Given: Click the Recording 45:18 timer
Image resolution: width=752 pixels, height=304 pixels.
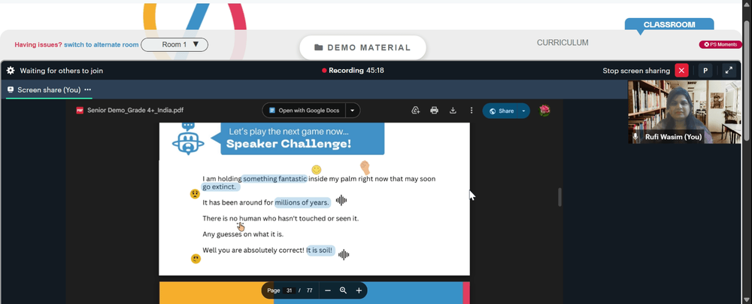Looking at the screenshot, I should coord(356,71).
